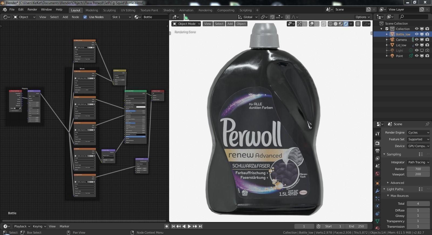Open Integrator dropdown showing Path Tracing
The width and height of the screenshot is (432, 235).
[x=418, y=162]
